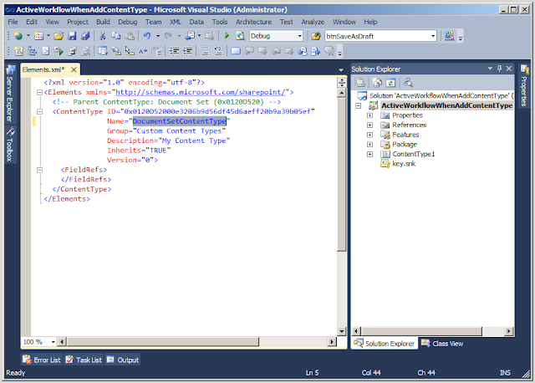535x383 pixels.
Task: Click the Add New Item icon
Action: pos(39,36)
